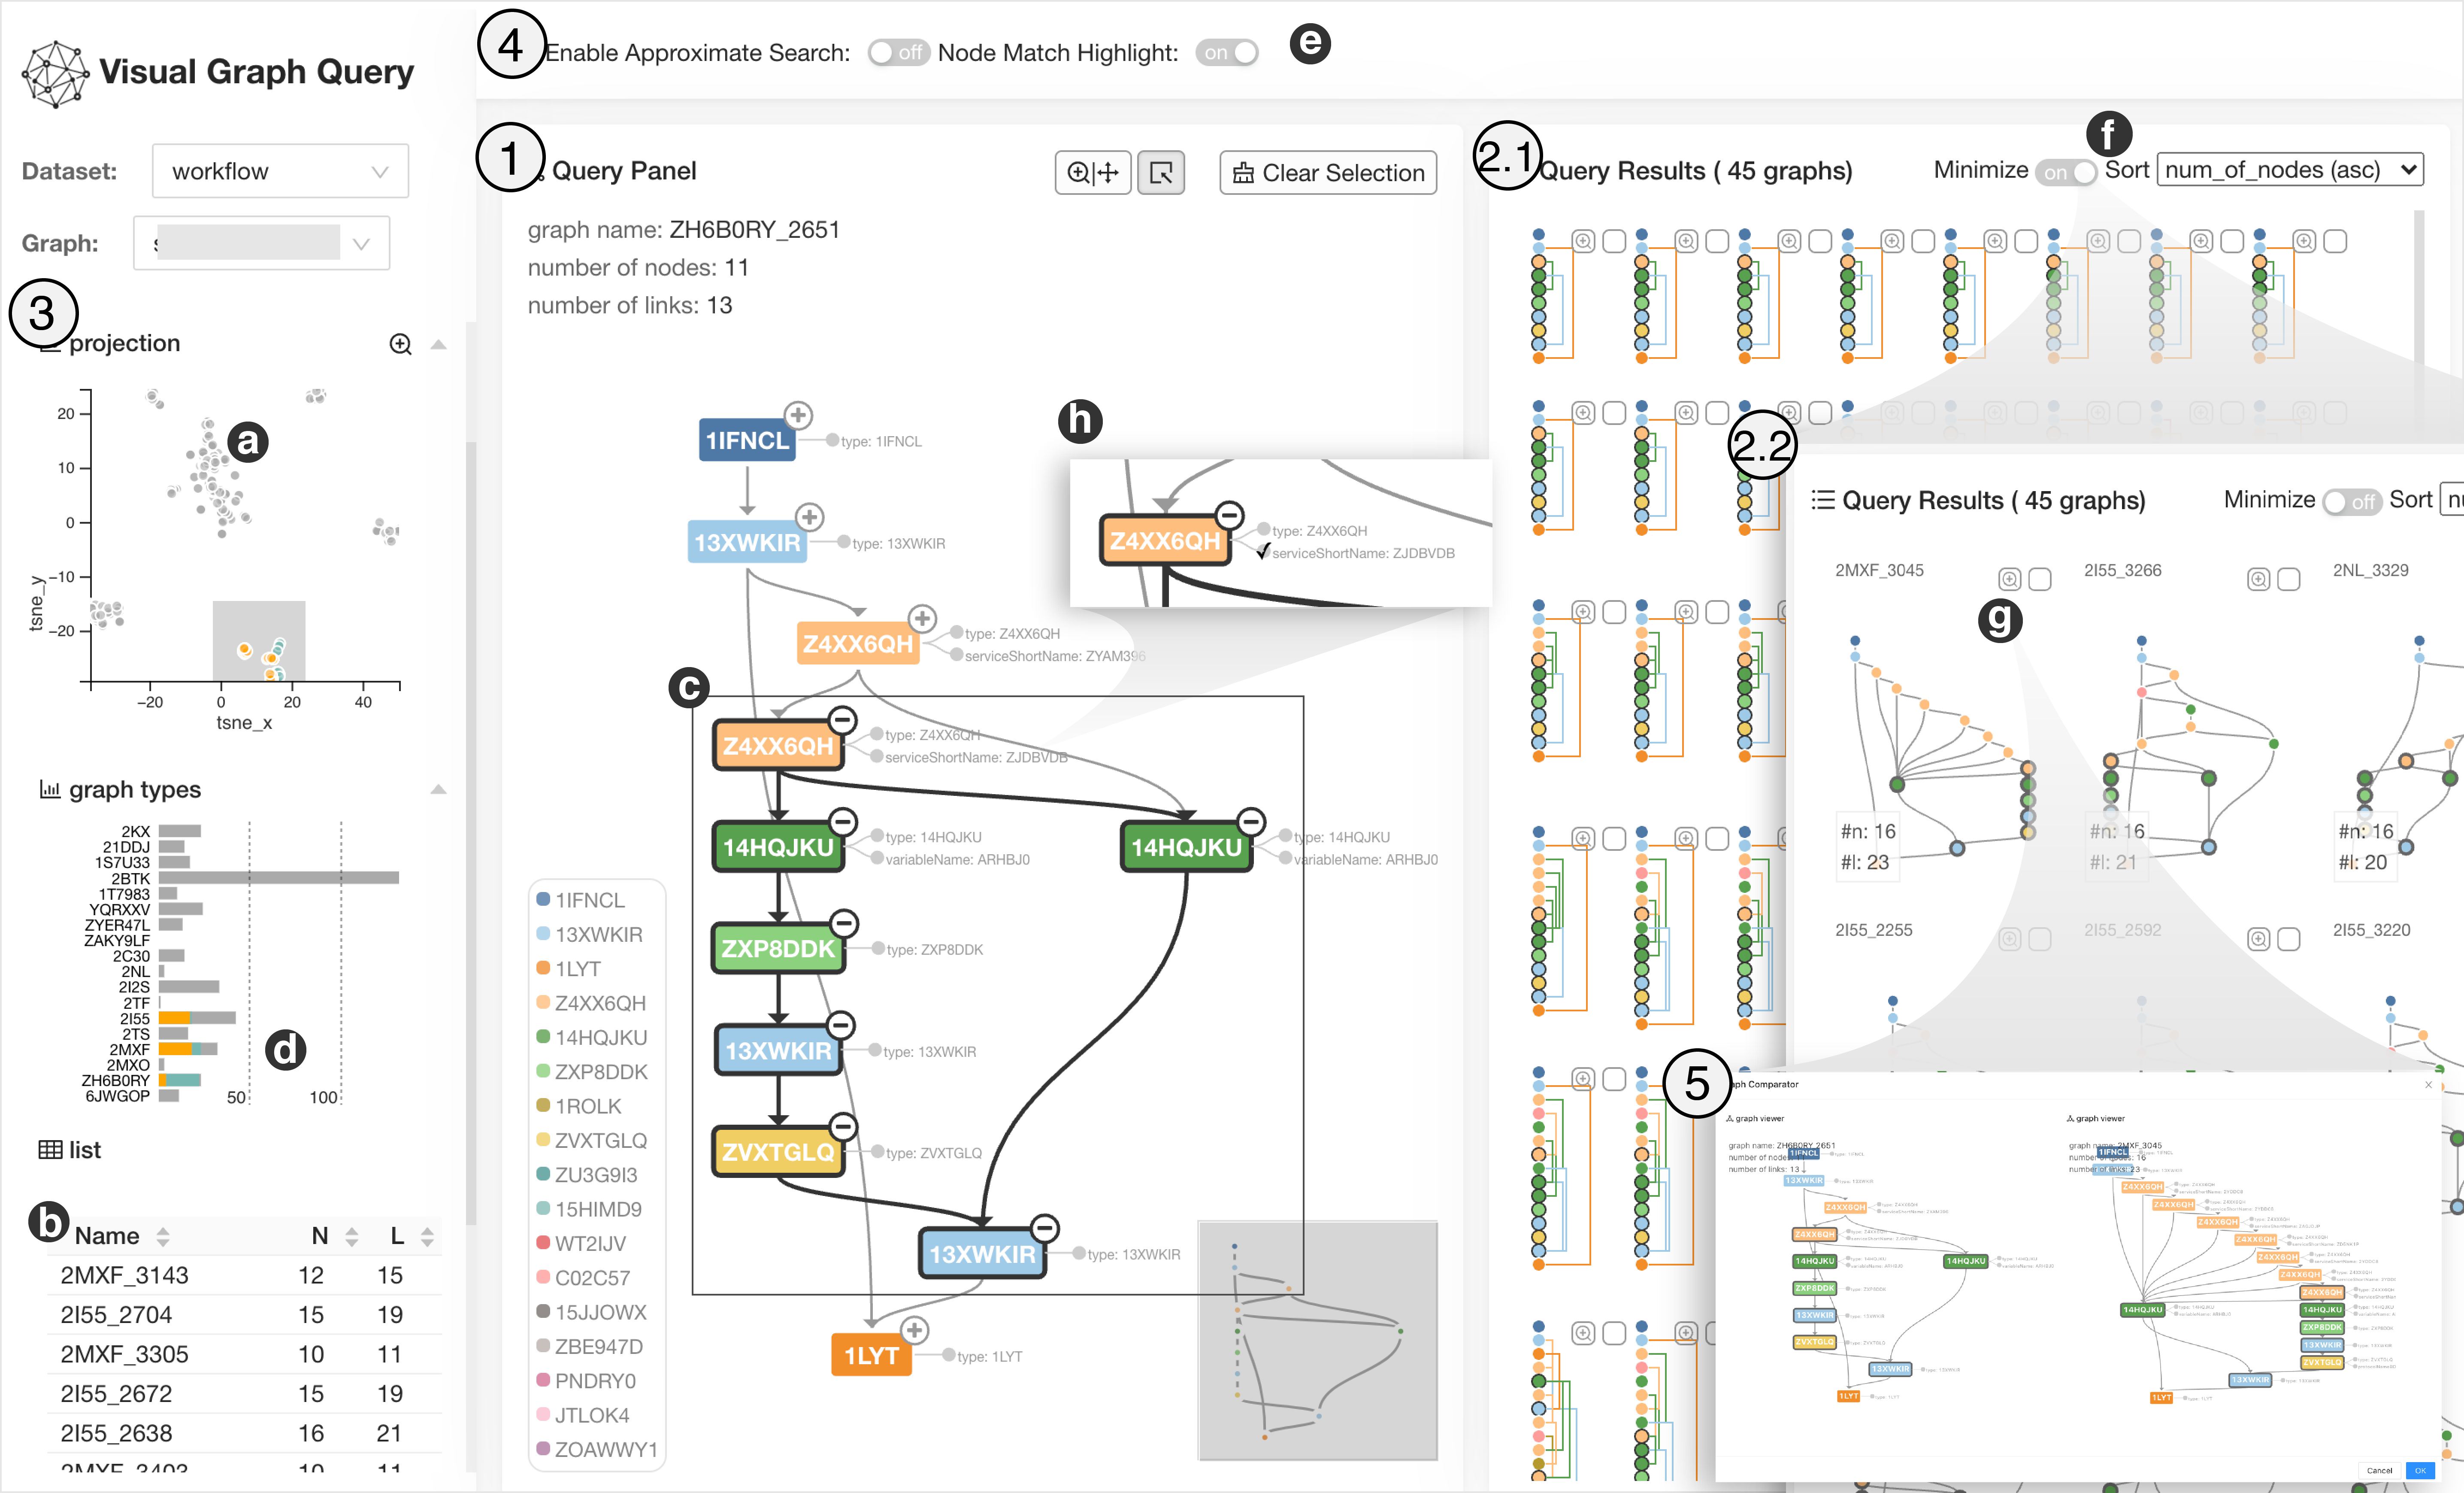Click minus on 13XWKIR node below ZXP8DDK

(841, 1025)
